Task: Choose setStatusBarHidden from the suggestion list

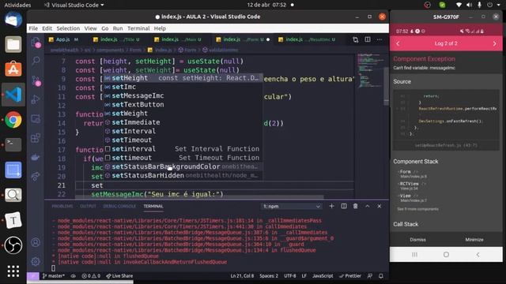Action: click(183, 175)
